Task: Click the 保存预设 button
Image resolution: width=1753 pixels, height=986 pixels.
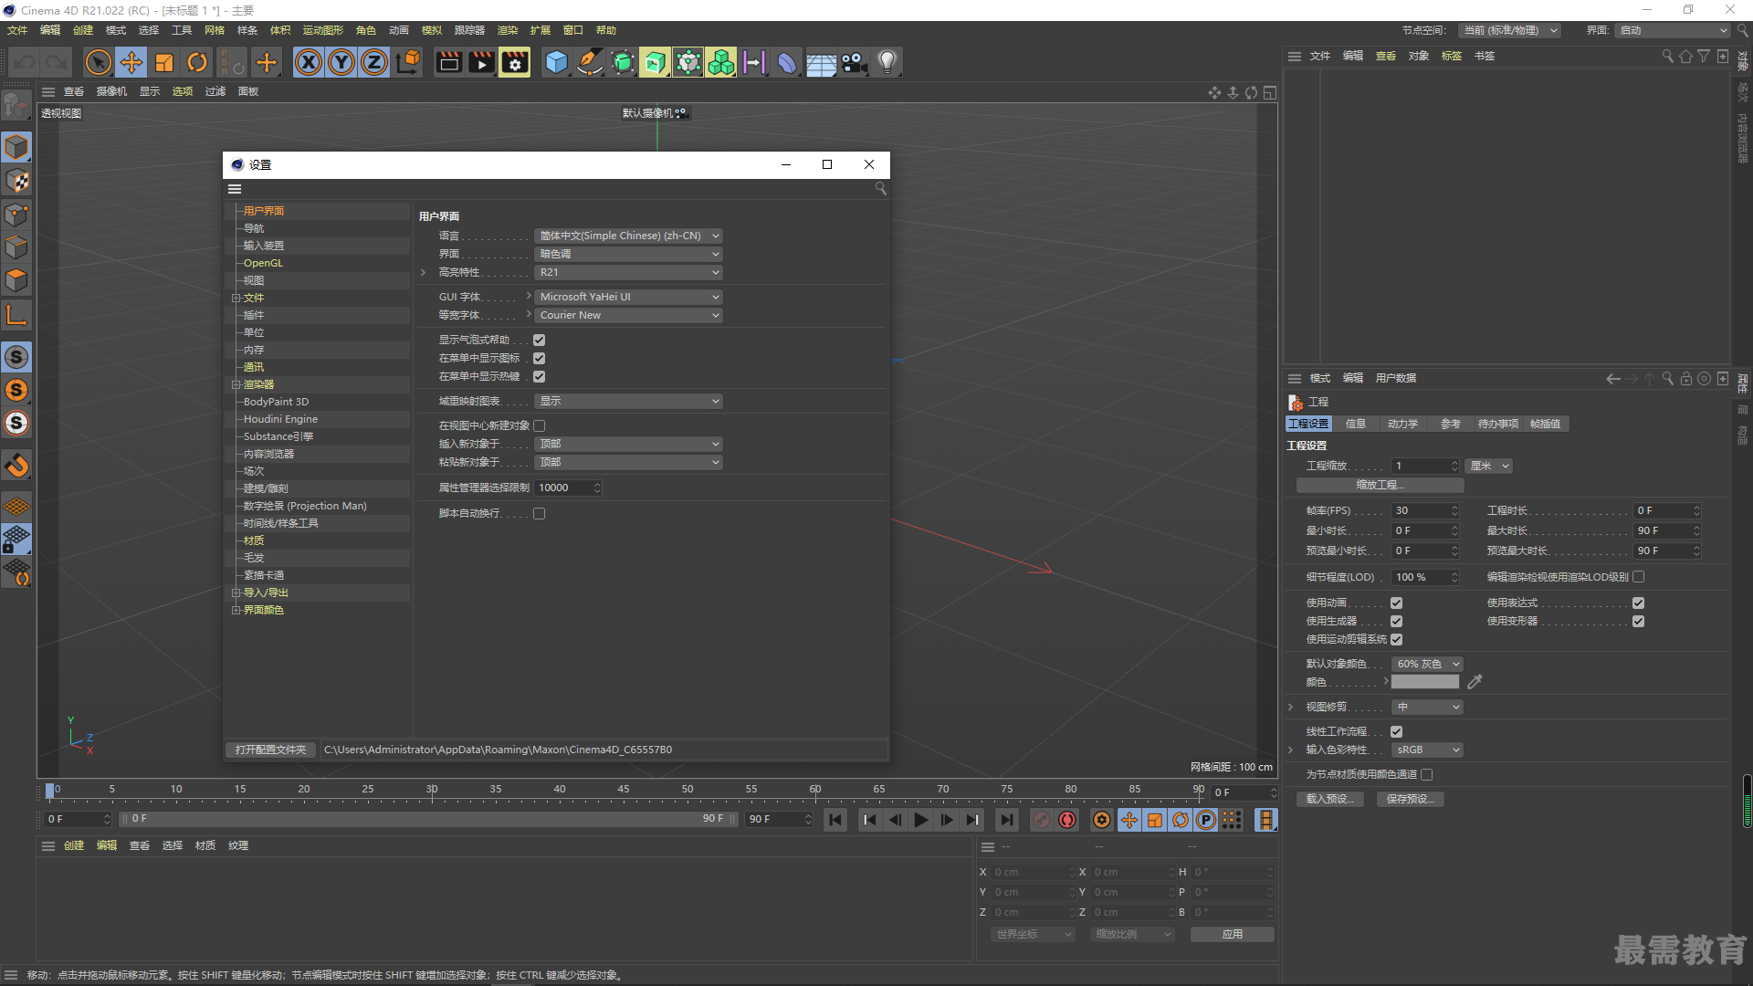Action: 1411,799
